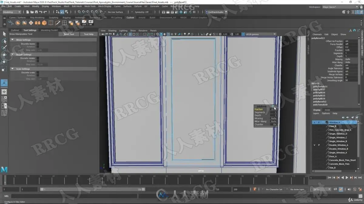364x204 pixels.
Task: Pick the Select tool arrow in the toolbox
Action: (x=4, y=34)
